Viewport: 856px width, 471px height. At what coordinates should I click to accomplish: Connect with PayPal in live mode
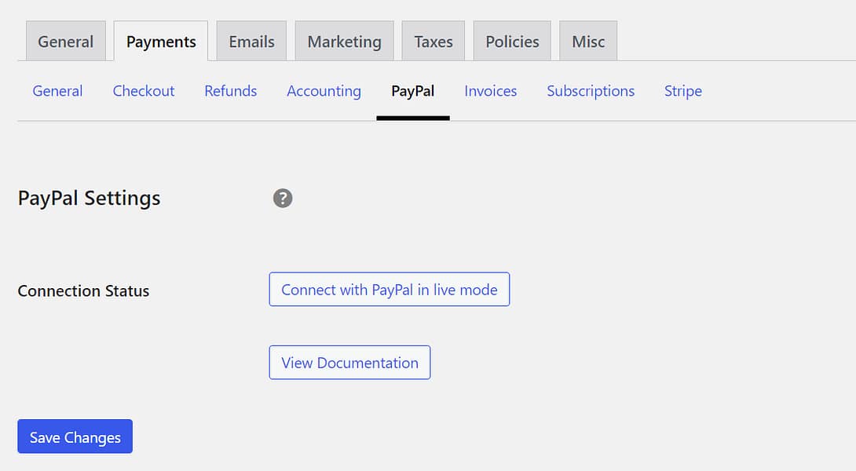[x=389, y=289]
